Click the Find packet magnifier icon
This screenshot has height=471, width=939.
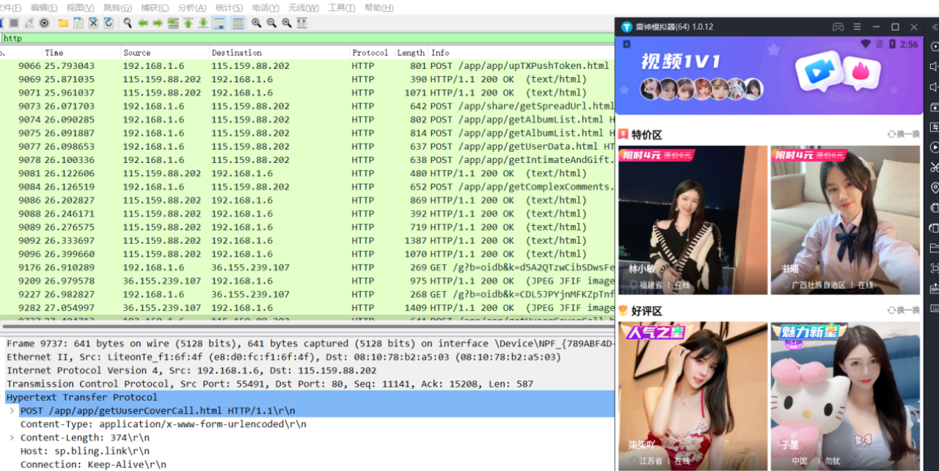tap(128, 23)
